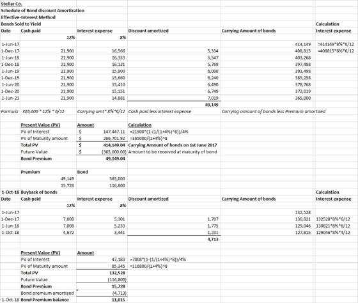Viewport: 358px width, 303px height.
Task: Select Bond Premium balance 11,015 cell
Action: (118, 300)
